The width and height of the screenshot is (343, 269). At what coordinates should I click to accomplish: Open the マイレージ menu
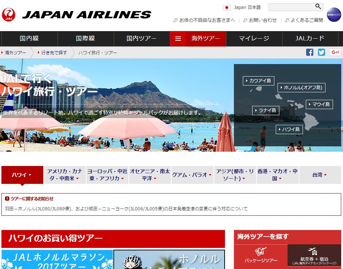[x=254, y=39]
